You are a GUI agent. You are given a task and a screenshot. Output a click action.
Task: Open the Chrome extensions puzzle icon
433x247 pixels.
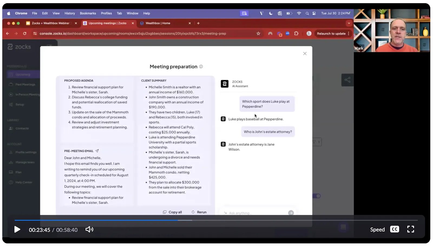point(296,33)
